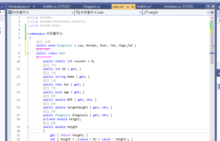Click the return keyword on line 21
This screenshot has width=220, height=141.
coord(65,135)
